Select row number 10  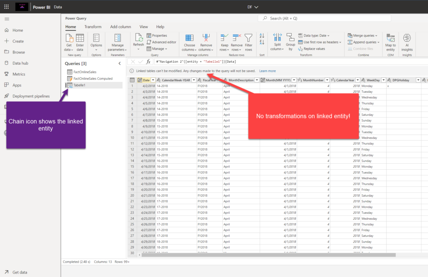[x=132, y=138]
